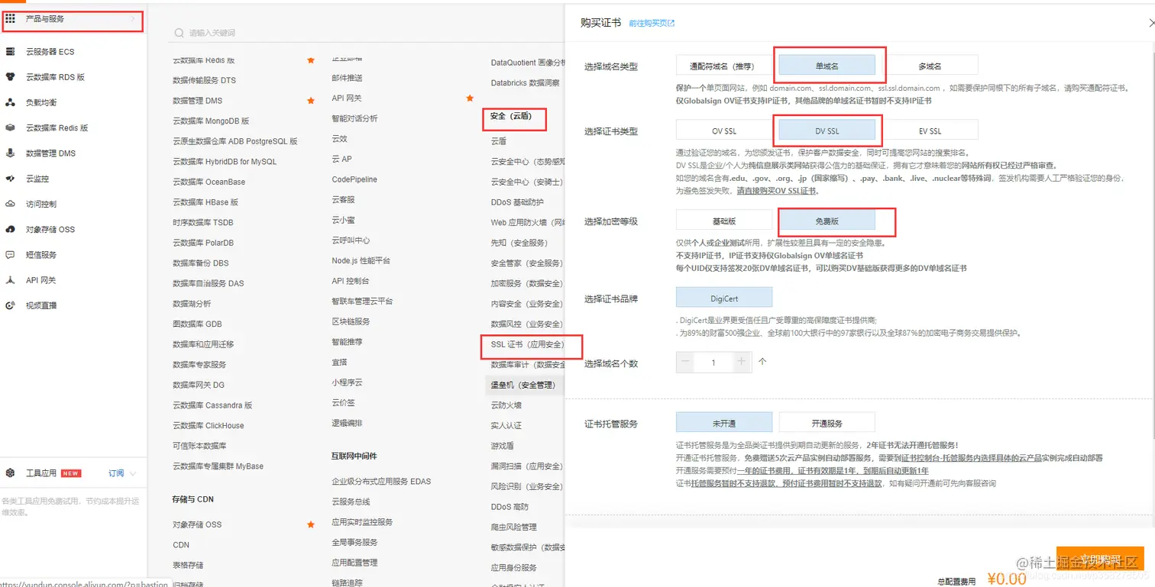Decrease domain count with minus button
This screenshot has height=587, width=1155.
pyautogui.click(x=685, y=362)
